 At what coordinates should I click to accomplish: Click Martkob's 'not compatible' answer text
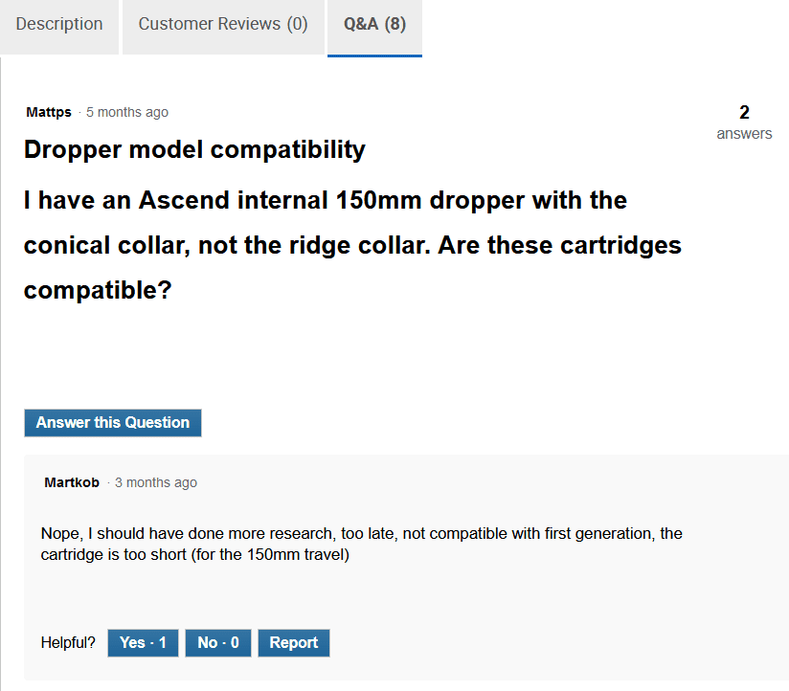362,533
